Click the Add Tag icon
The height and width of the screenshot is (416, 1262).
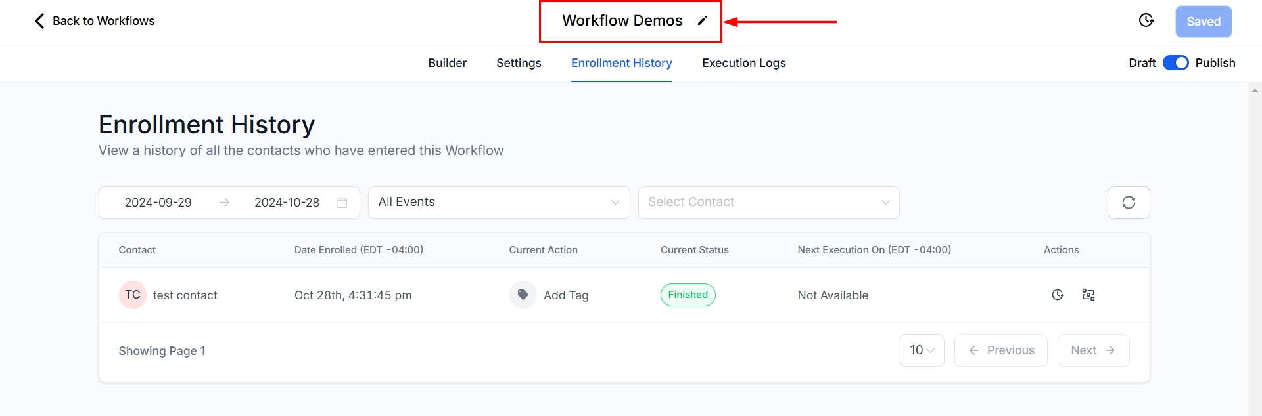pos(523,295)
